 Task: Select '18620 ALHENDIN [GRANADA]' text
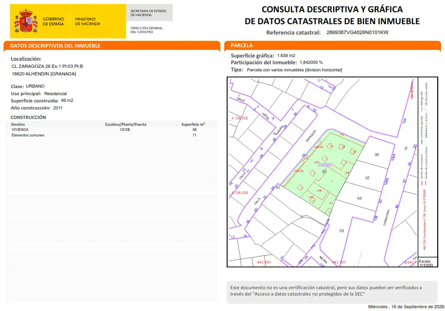pyautogui.click(x=44, y=74)
